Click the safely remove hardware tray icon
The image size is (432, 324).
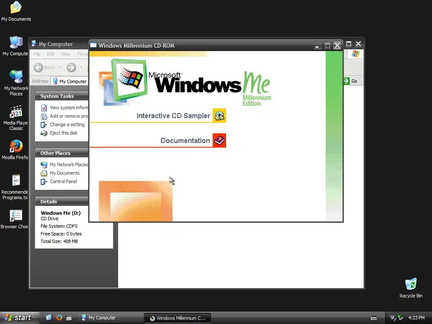tap(401, 318)
